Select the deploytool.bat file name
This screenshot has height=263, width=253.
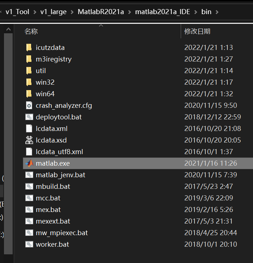59,117
